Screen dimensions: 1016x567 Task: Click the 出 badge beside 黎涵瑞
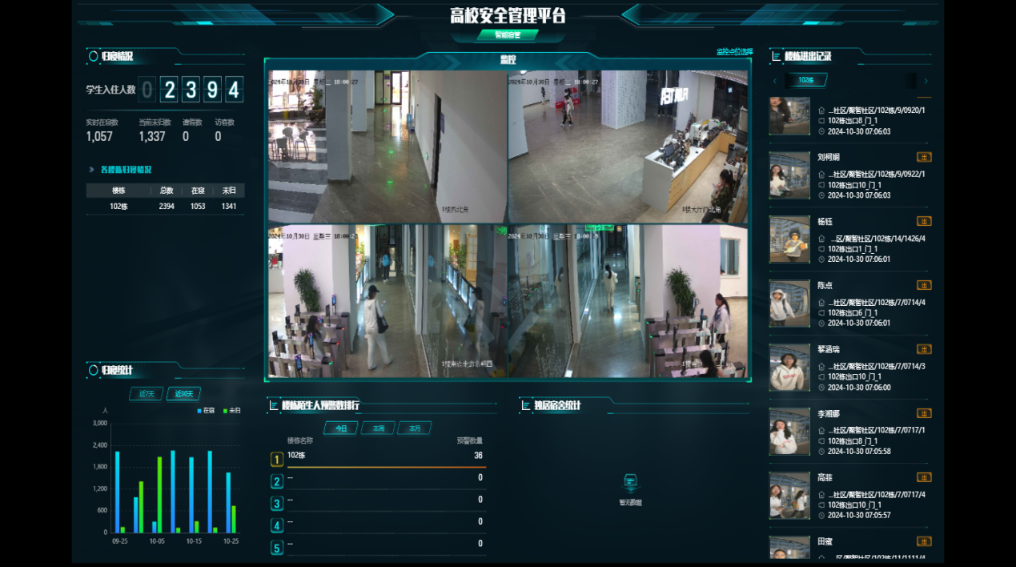pyautogui.click(x=924, y=349)
